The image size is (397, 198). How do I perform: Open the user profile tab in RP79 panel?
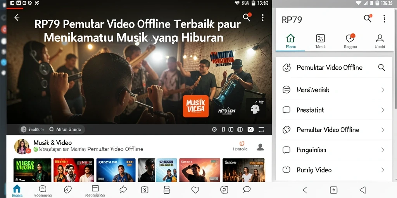(x=380, y=41)
